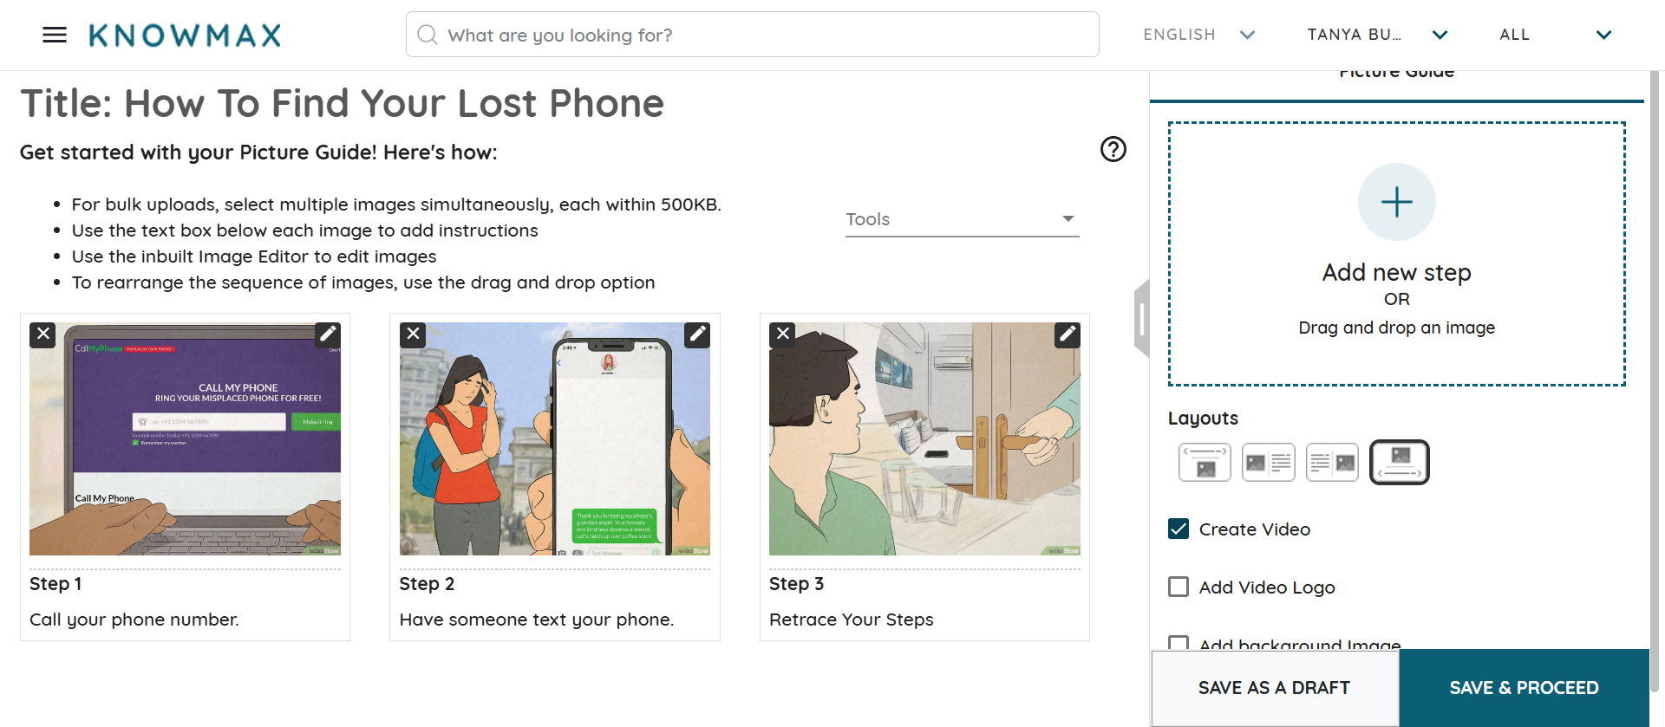Click the plus icon to add new step
Viewport: 1665px width, 727px height.
click(x=1396, y=202)
